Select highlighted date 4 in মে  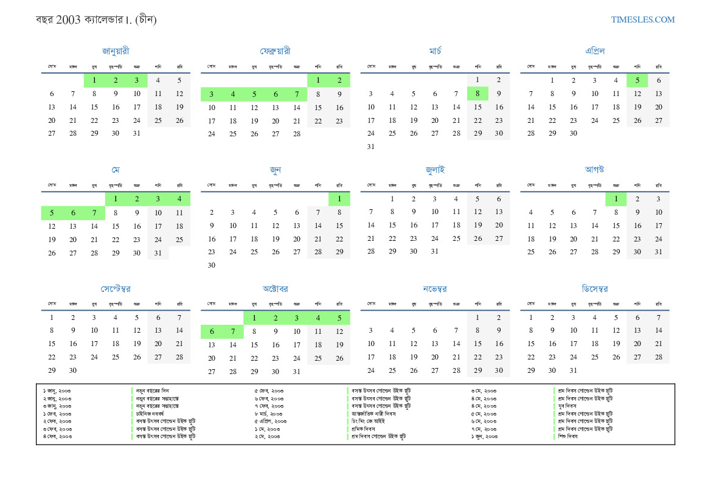point(179,199)
